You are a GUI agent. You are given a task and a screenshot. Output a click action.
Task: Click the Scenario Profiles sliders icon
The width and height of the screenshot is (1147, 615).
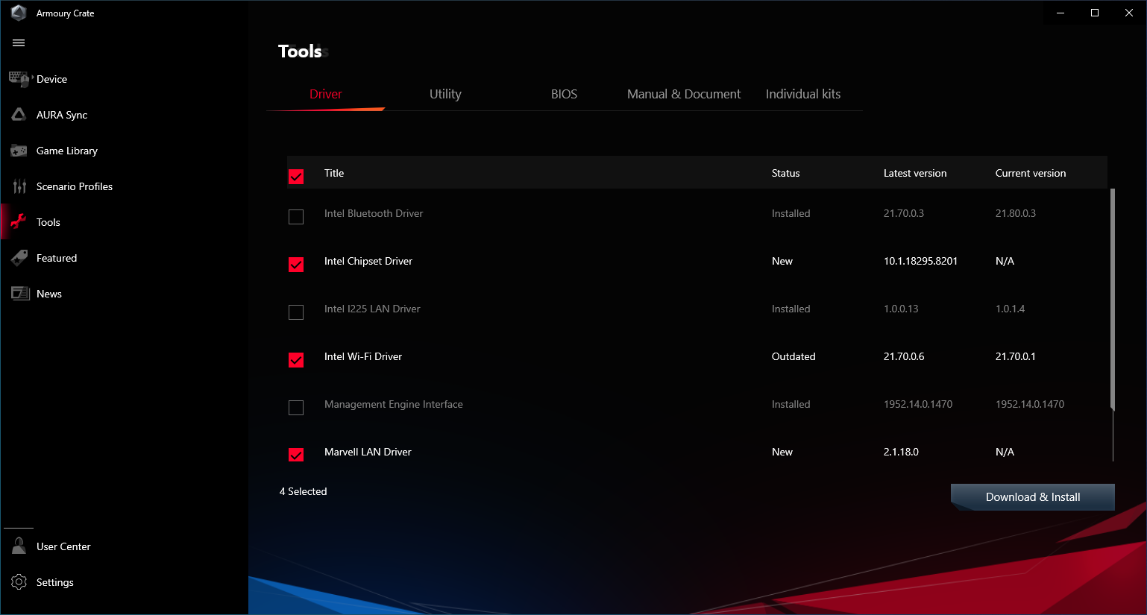[19, 186]
